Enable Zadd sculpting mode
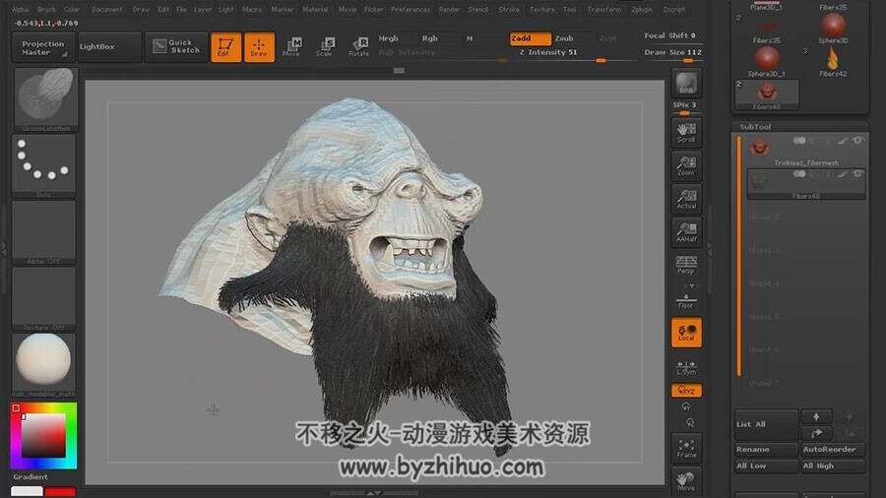 [530, 38]
